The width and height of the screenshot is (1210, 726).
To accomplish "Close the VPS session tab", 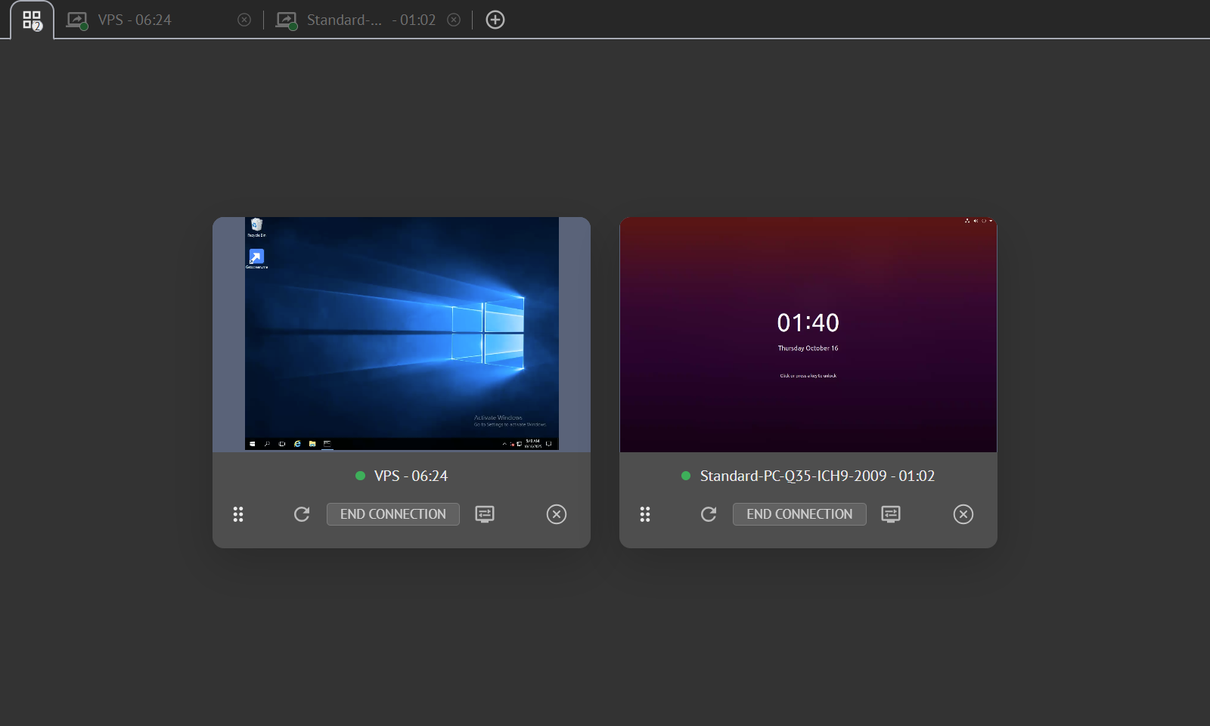I will (x=244, y=20).
